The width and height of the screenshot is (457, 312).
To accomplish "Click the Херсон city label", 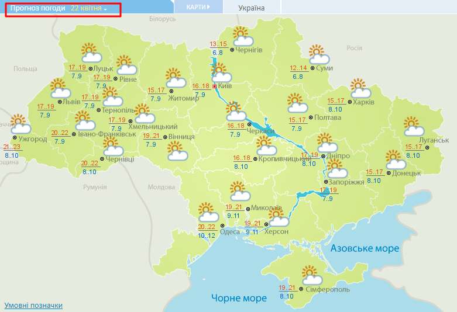I will point(276,231).
